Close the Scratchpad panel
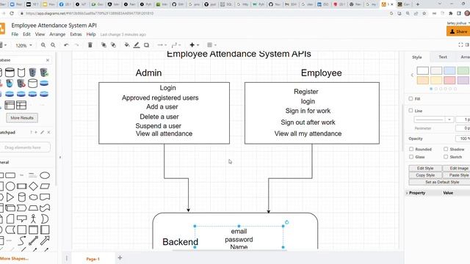470x264 pixels. 48,132
